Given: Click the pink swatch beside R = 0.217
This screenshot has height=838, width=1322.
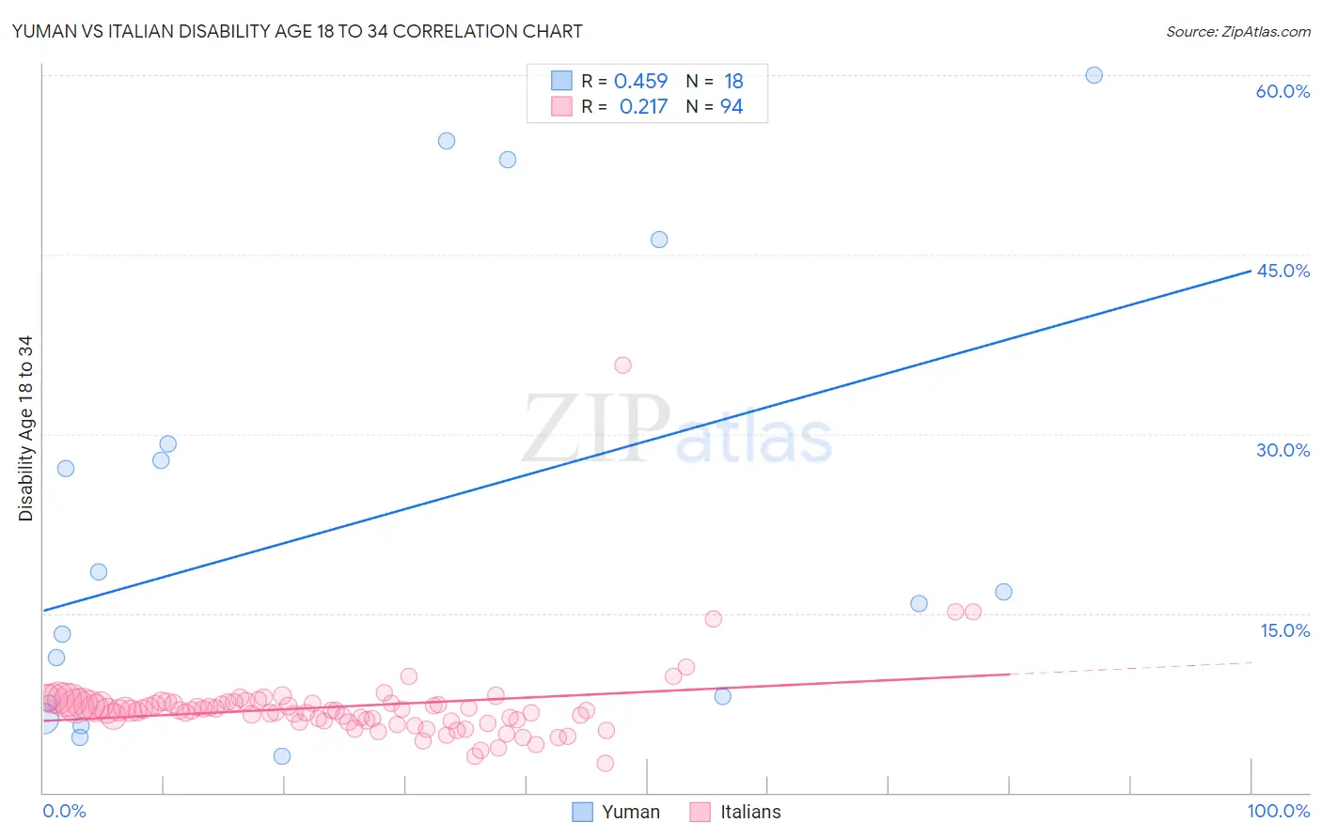Looking at the screenshot, I should [x=561, y=106].
